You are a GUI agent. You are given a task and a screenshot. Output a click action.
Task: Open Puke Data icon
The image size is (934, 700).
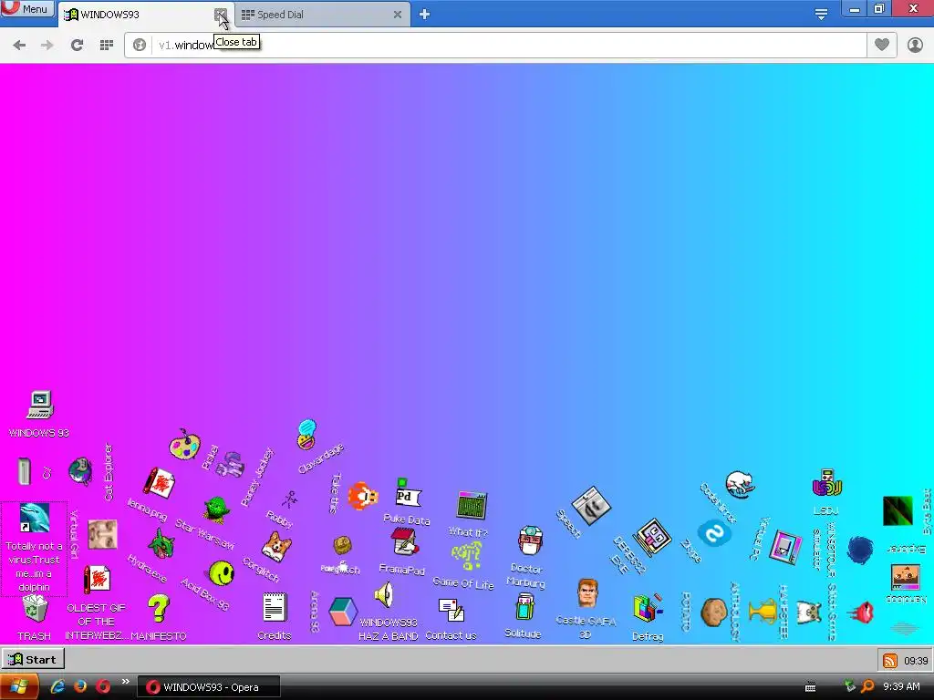coord(408,493)
